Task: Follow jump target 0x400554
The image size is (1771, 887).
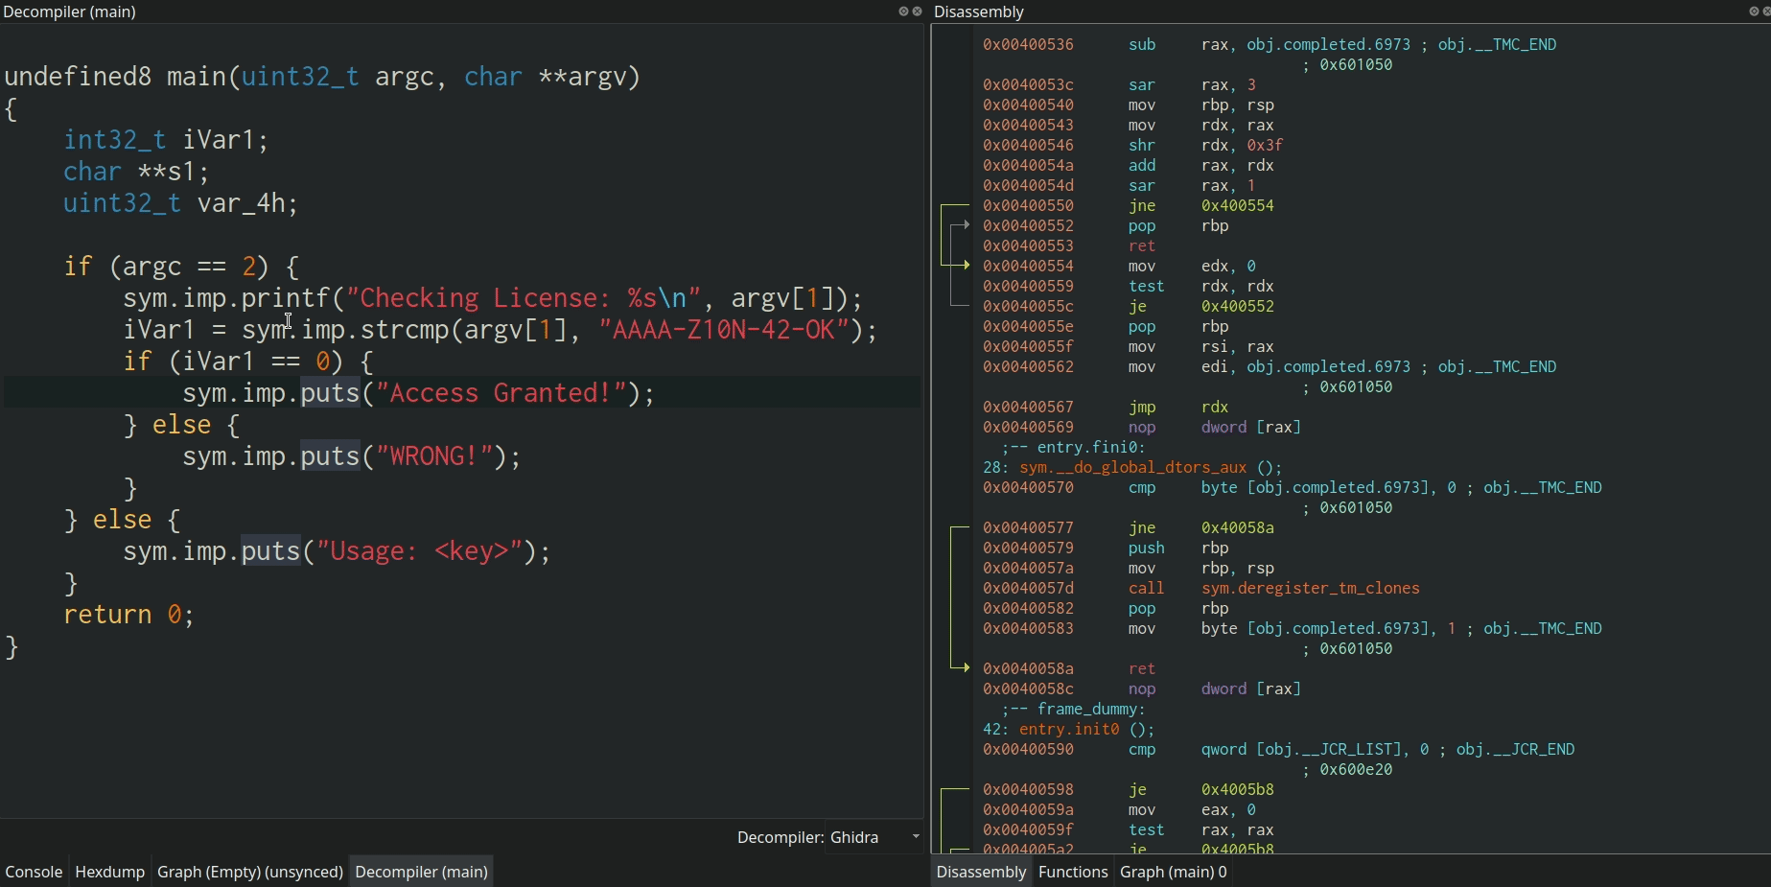Action: (x=1238, y=205)
